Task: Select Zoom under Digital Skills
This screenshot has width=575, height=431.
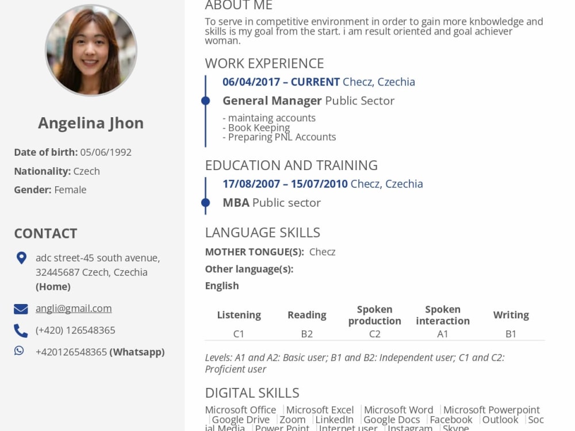Action: click(292, 420)
